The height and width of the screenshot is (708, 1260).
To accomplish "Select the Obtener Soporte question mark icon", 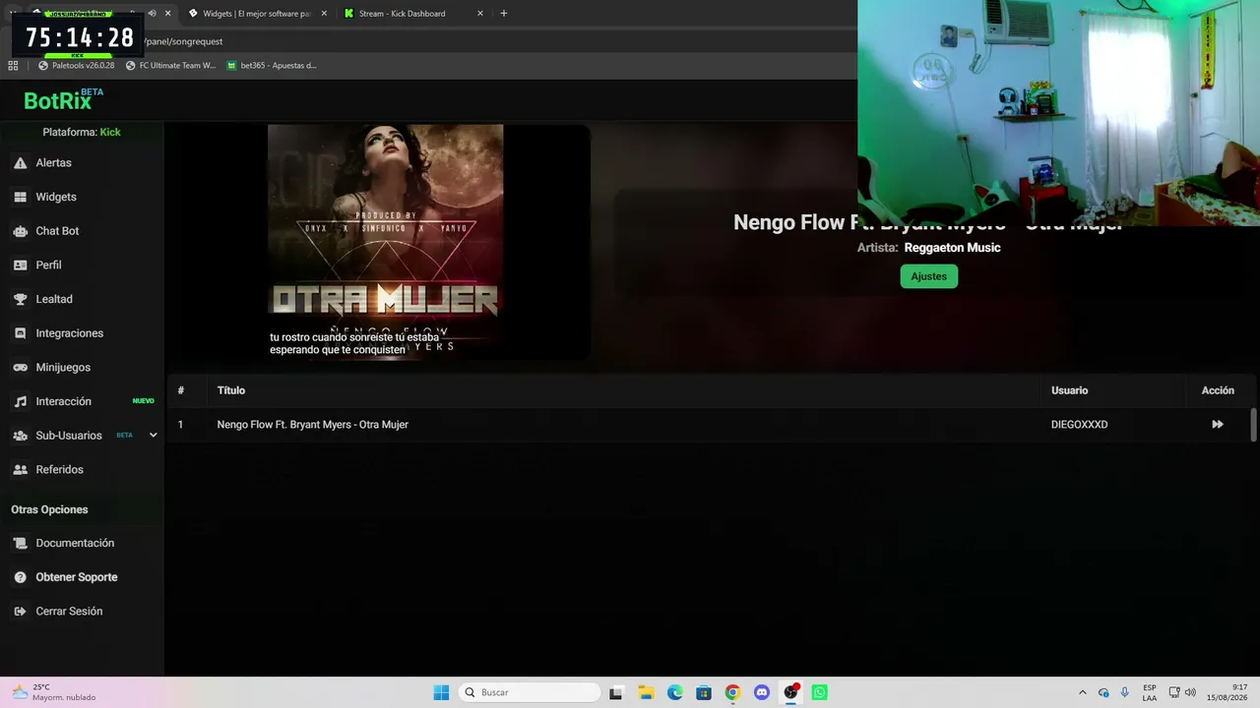I will click(20, 577).
